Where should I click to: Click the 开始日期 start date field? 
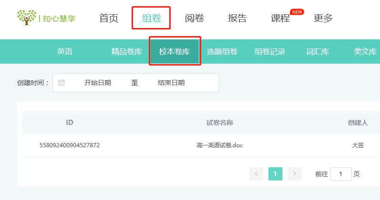pyautogui.click(x=98, y=83)
